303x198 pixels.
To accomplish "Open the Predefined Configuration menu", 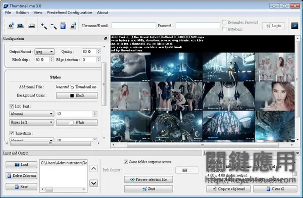I will pos(70,13).
